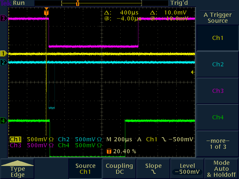Click the Tek logo
This screenshot has width=239, height=179.
point(6,3)
